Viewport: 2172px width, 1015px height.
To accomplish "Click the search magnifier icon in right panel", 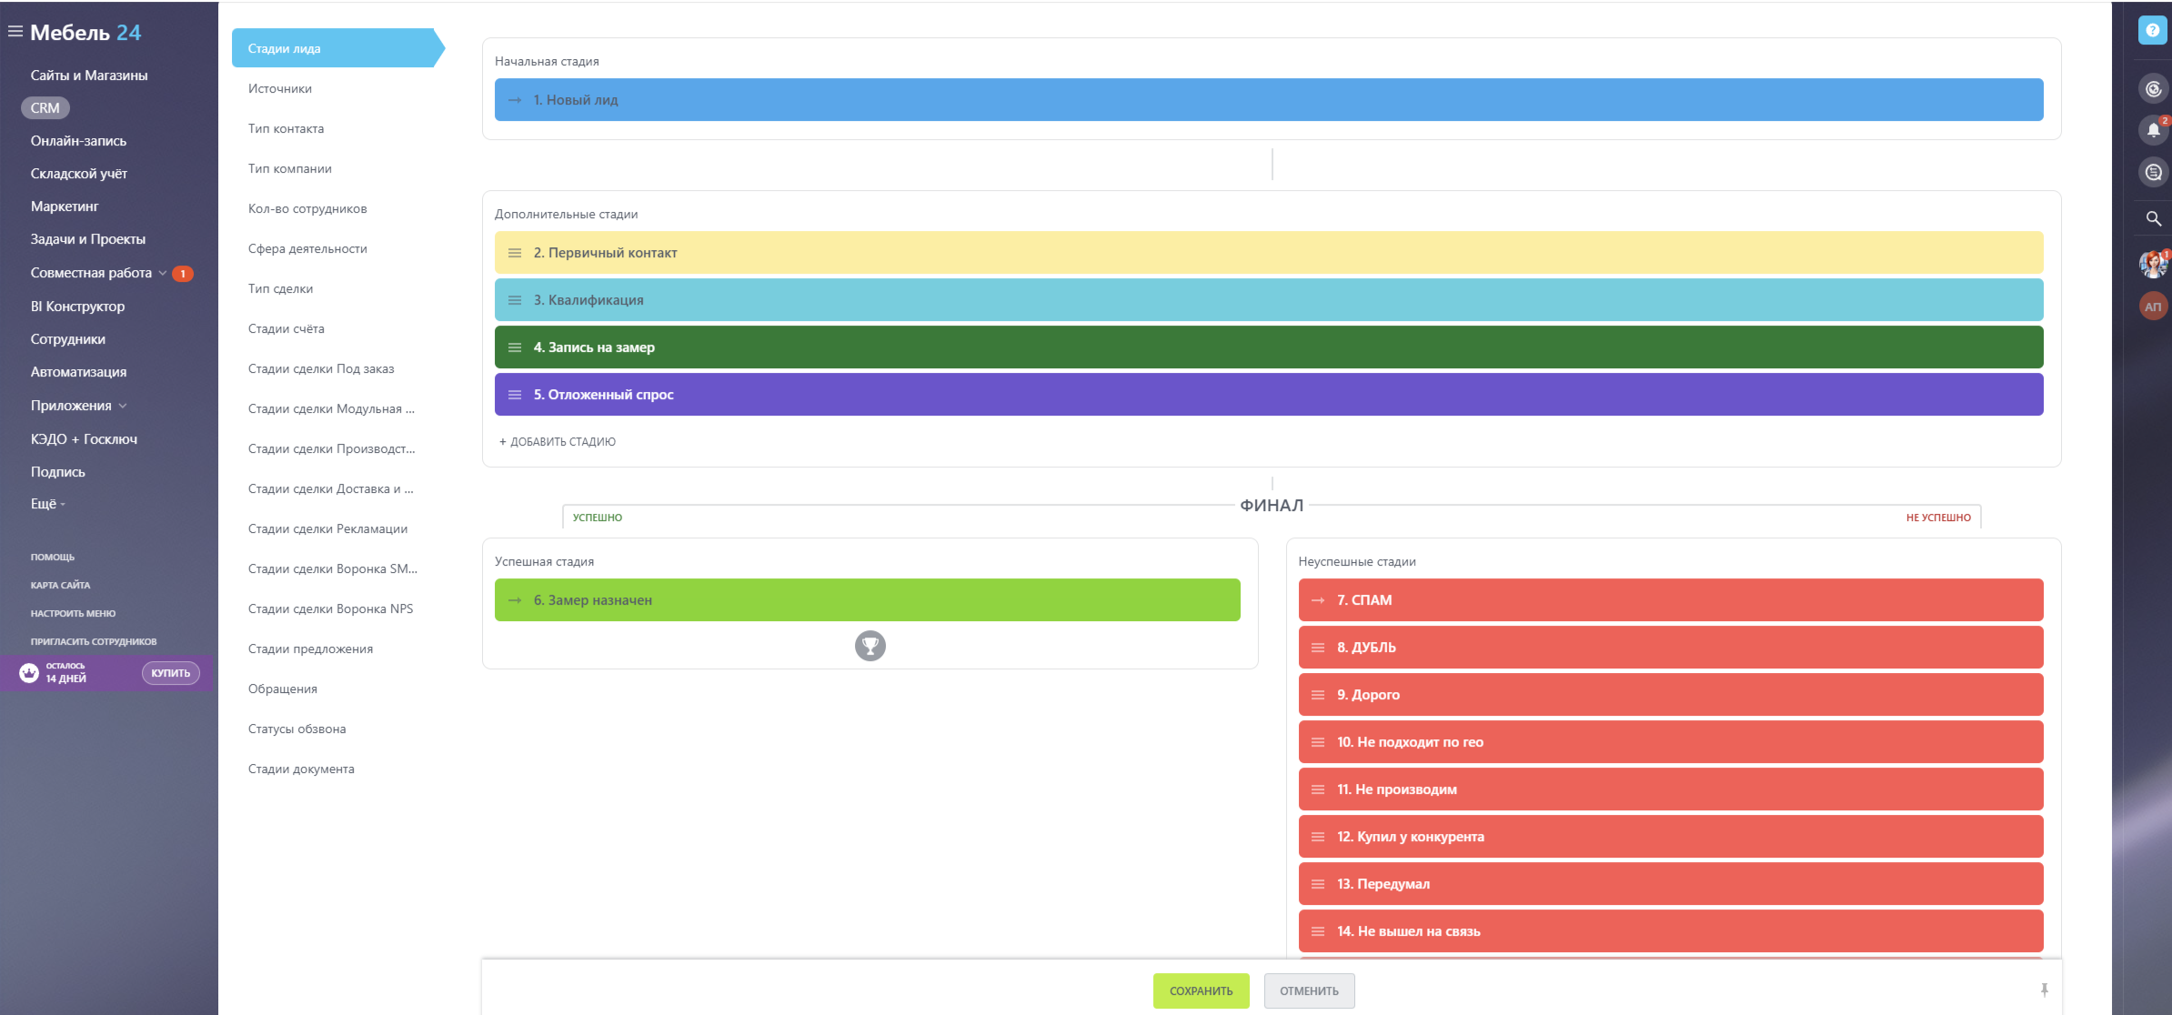I will point(2153,219).
